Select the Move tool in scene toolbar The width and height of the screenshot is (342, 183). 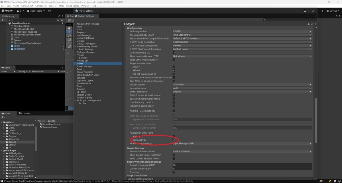69,32
